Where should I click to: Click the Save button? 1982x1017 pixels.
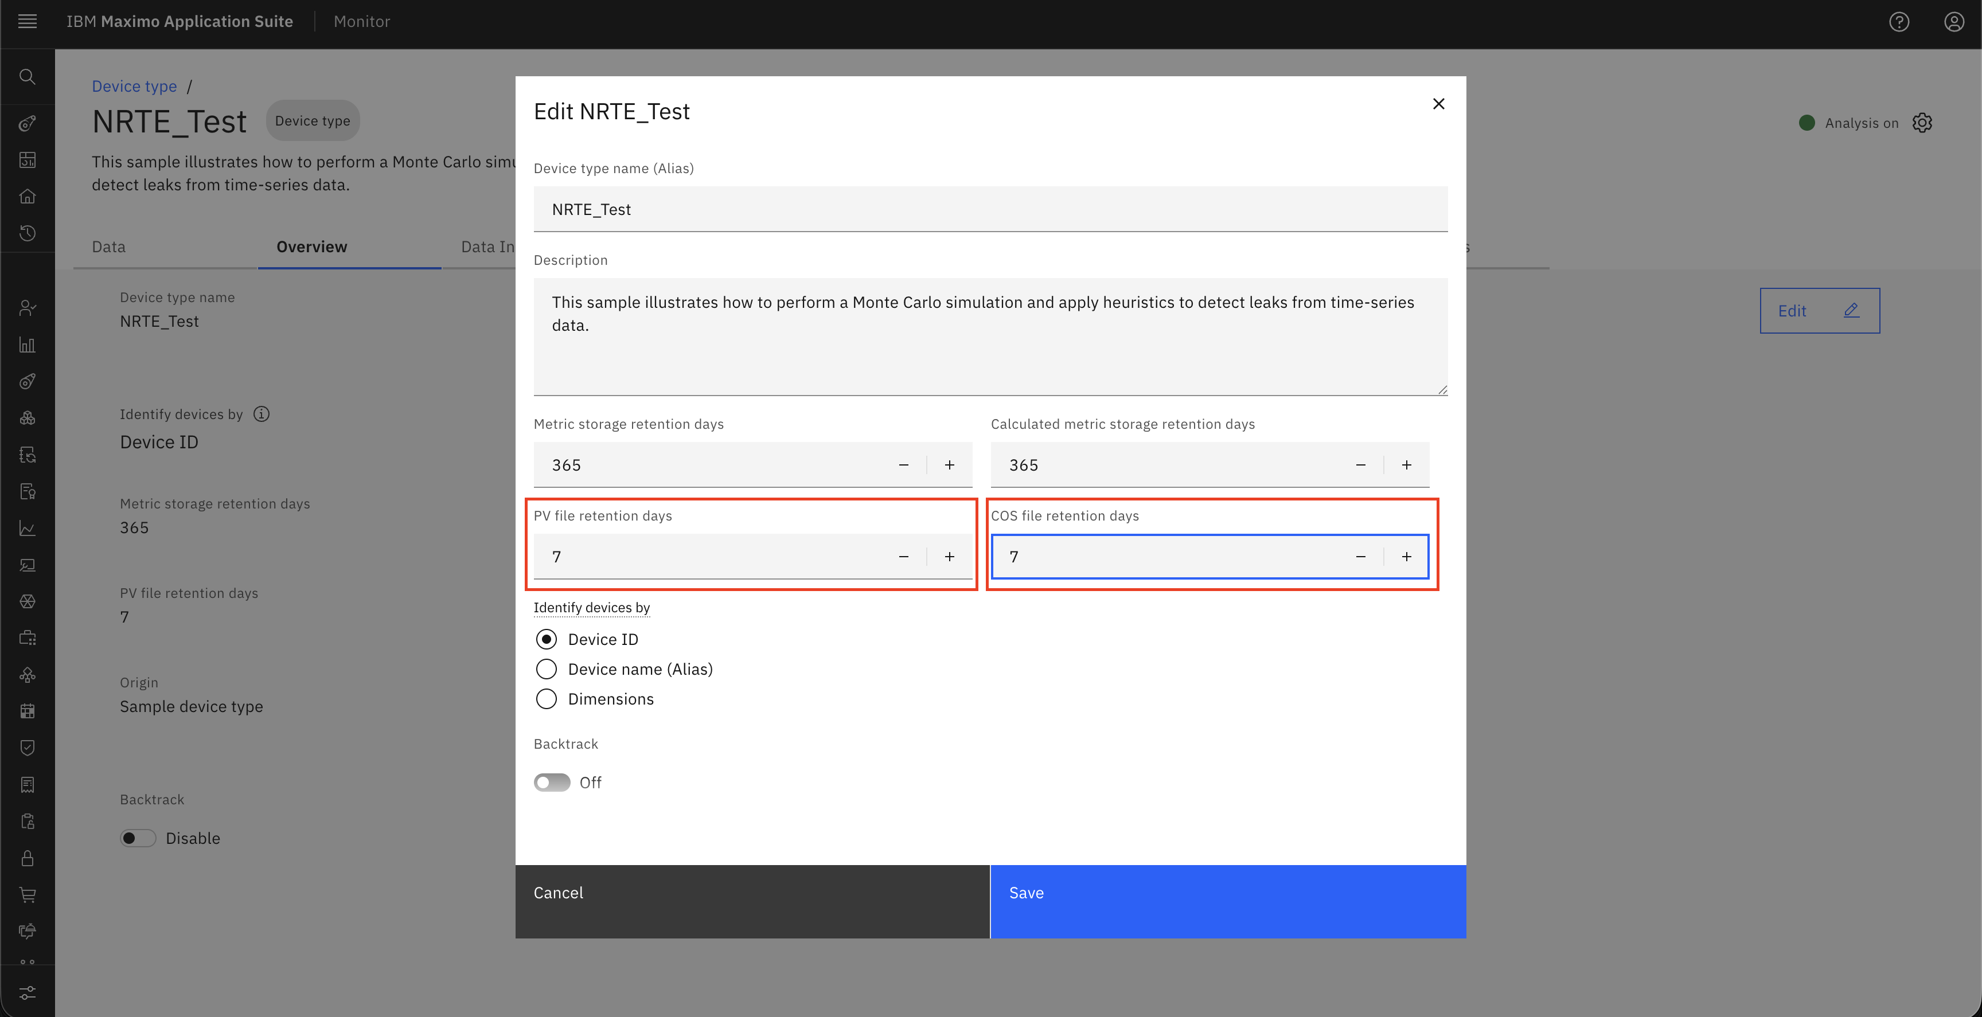pyautogui.click(x=1228, y=902)
